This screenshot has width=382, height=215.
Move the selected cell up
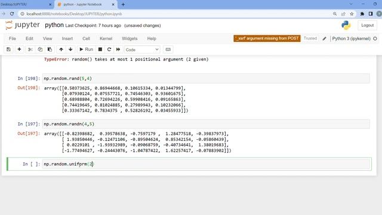(61, 50)
